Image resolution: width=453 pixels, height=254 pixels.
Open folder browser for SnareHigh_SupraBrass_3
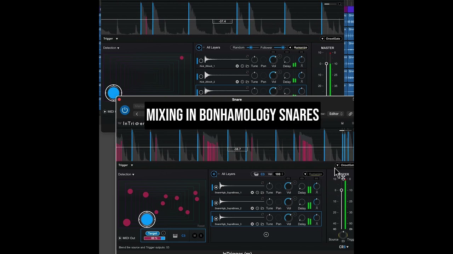tap(262, 224)
